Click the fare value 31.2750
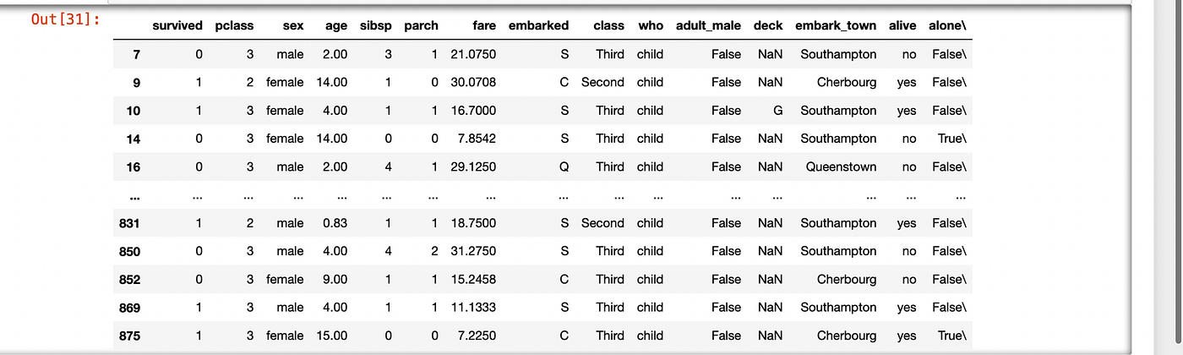 pos(473,251)
